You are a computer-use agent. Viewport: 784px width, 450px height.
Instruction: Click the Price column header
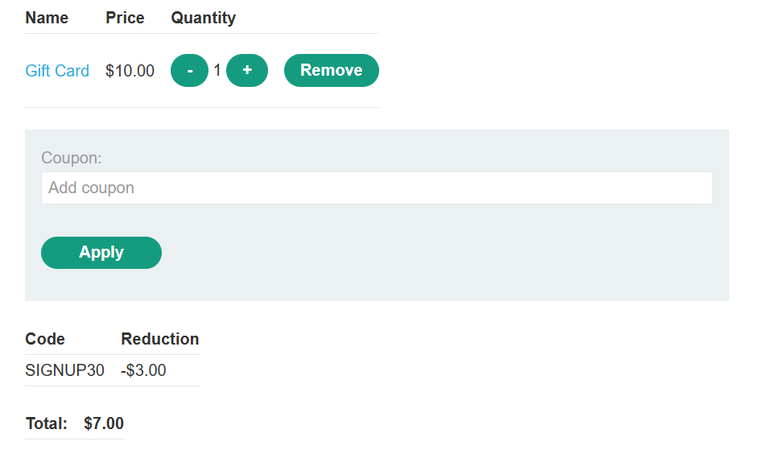[125, 18]
